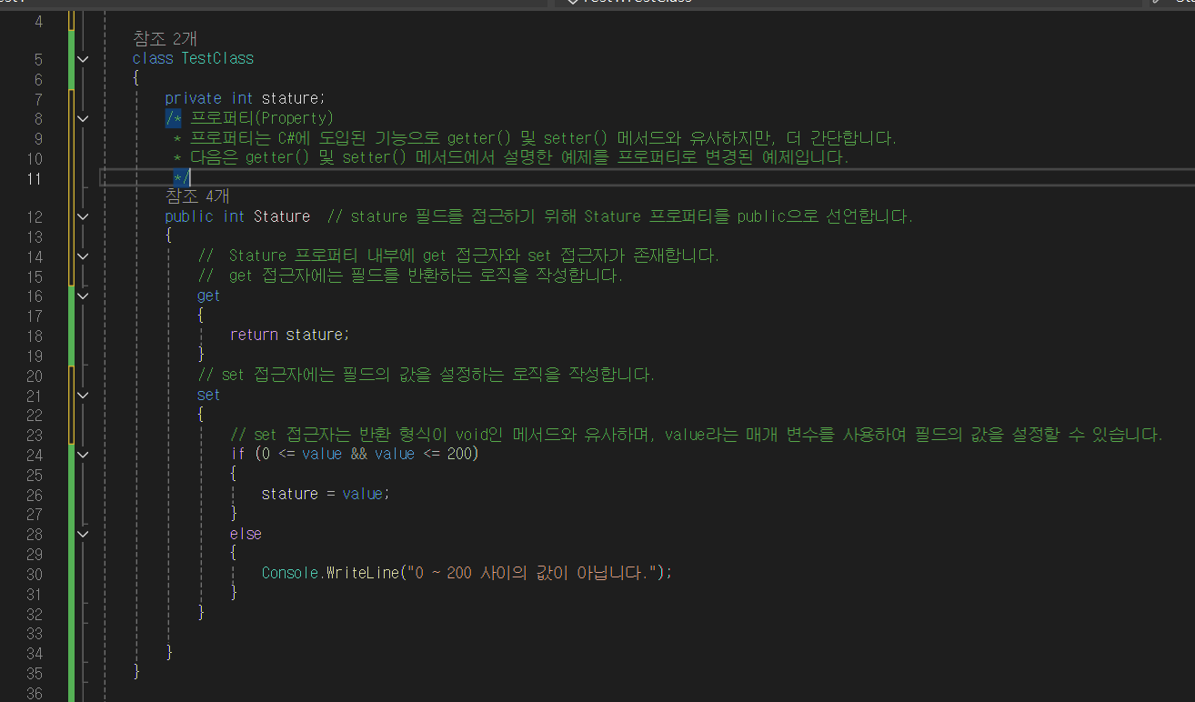Click the highlighted */ comment terminator
This screenshot has width=1195, height=702.
click(x=181, y=177)
